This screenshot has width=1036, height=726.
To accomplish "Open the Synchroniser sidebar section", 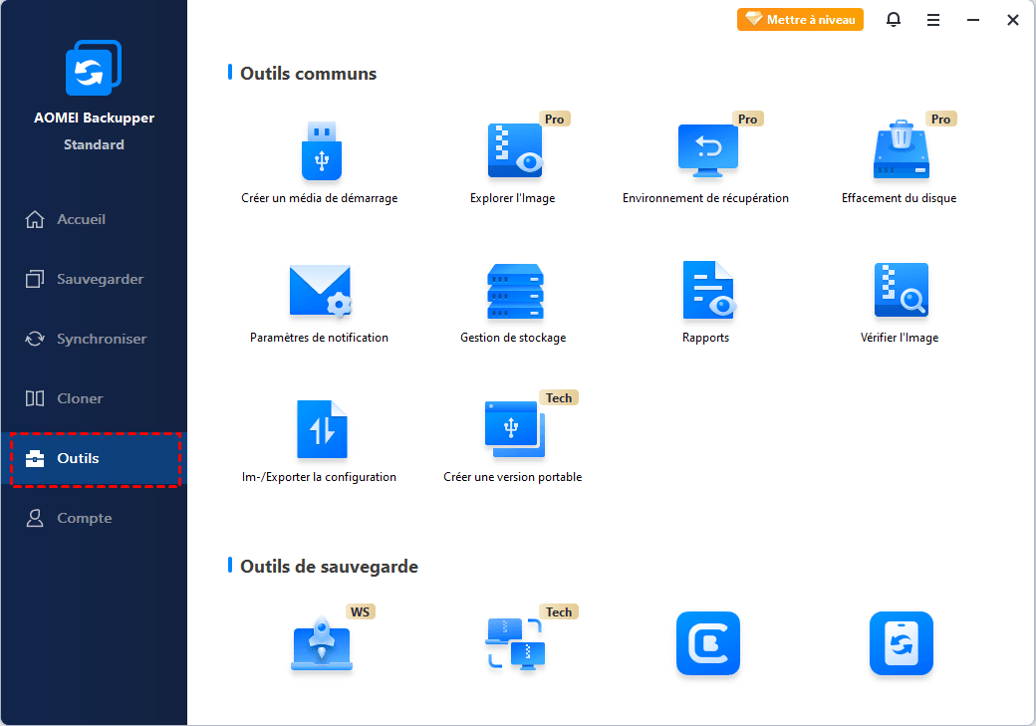I will [x=94, y=339].
